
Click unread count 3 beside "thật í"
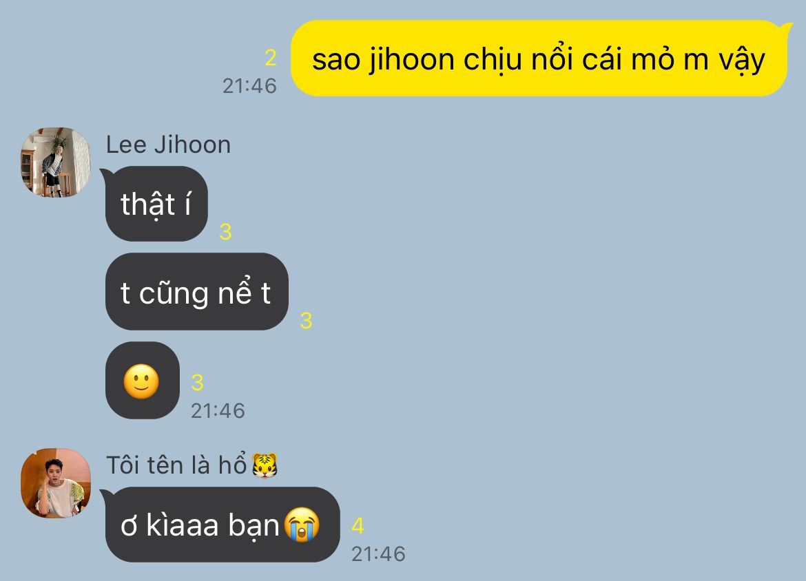[x=225, y=232]
